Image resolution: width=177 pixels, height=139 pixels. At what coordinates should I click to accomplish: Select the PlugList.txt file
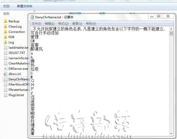(16, 95)
